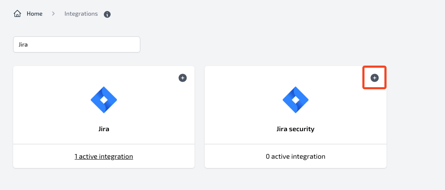Screen dimensions: 445x190
Task: Select the Integrations breadcrumb item
Action: click(81, 14)
